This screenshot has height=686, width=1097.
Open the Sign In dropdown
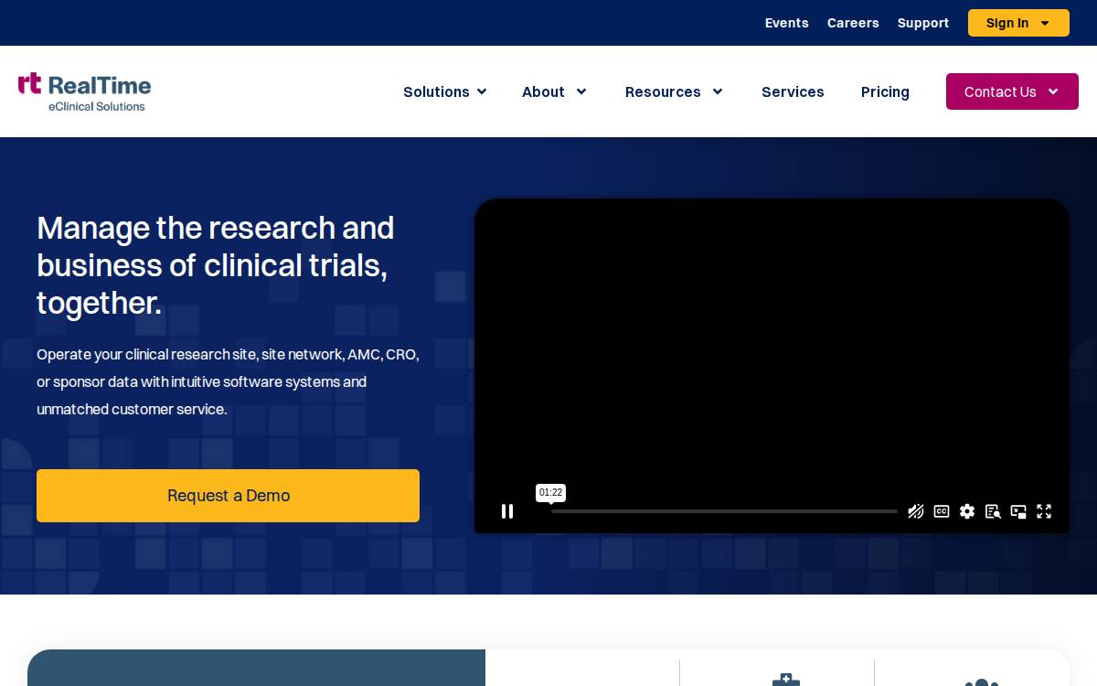[1018, 23]
